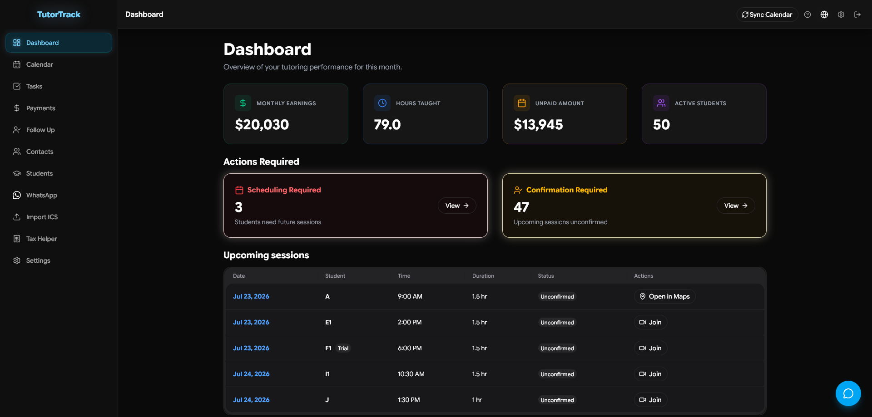View students needing scheduling

[457, 206]
